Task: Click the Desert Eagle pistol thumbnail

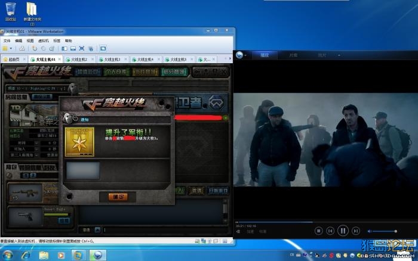Action: tap(26, 216)
